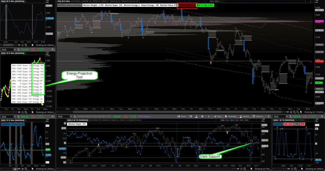Maximize the QQQ 15 D 30m chart
The image size is (325, 171).
(x=47, y=120)
